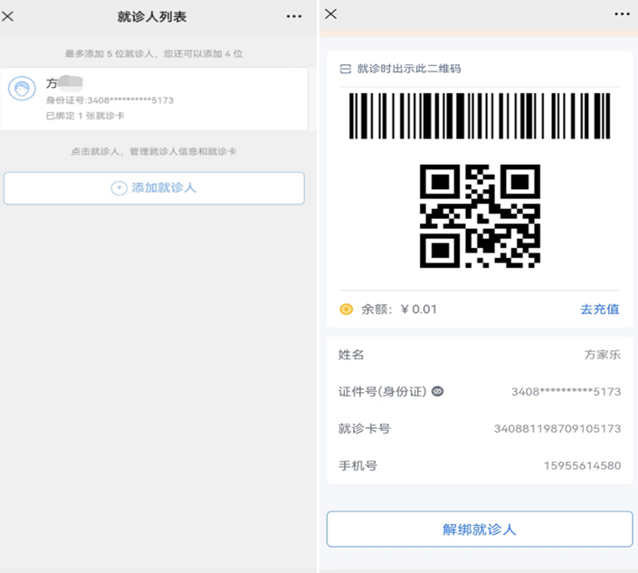Click the name value 方家乐
The height and width of the screenshot is (573, 638).
click(603, 355)
